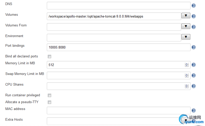This screenshot has height=126, width=205.
Task: Expand the Environment field dropdown arrow
Action: click(186, 37)
